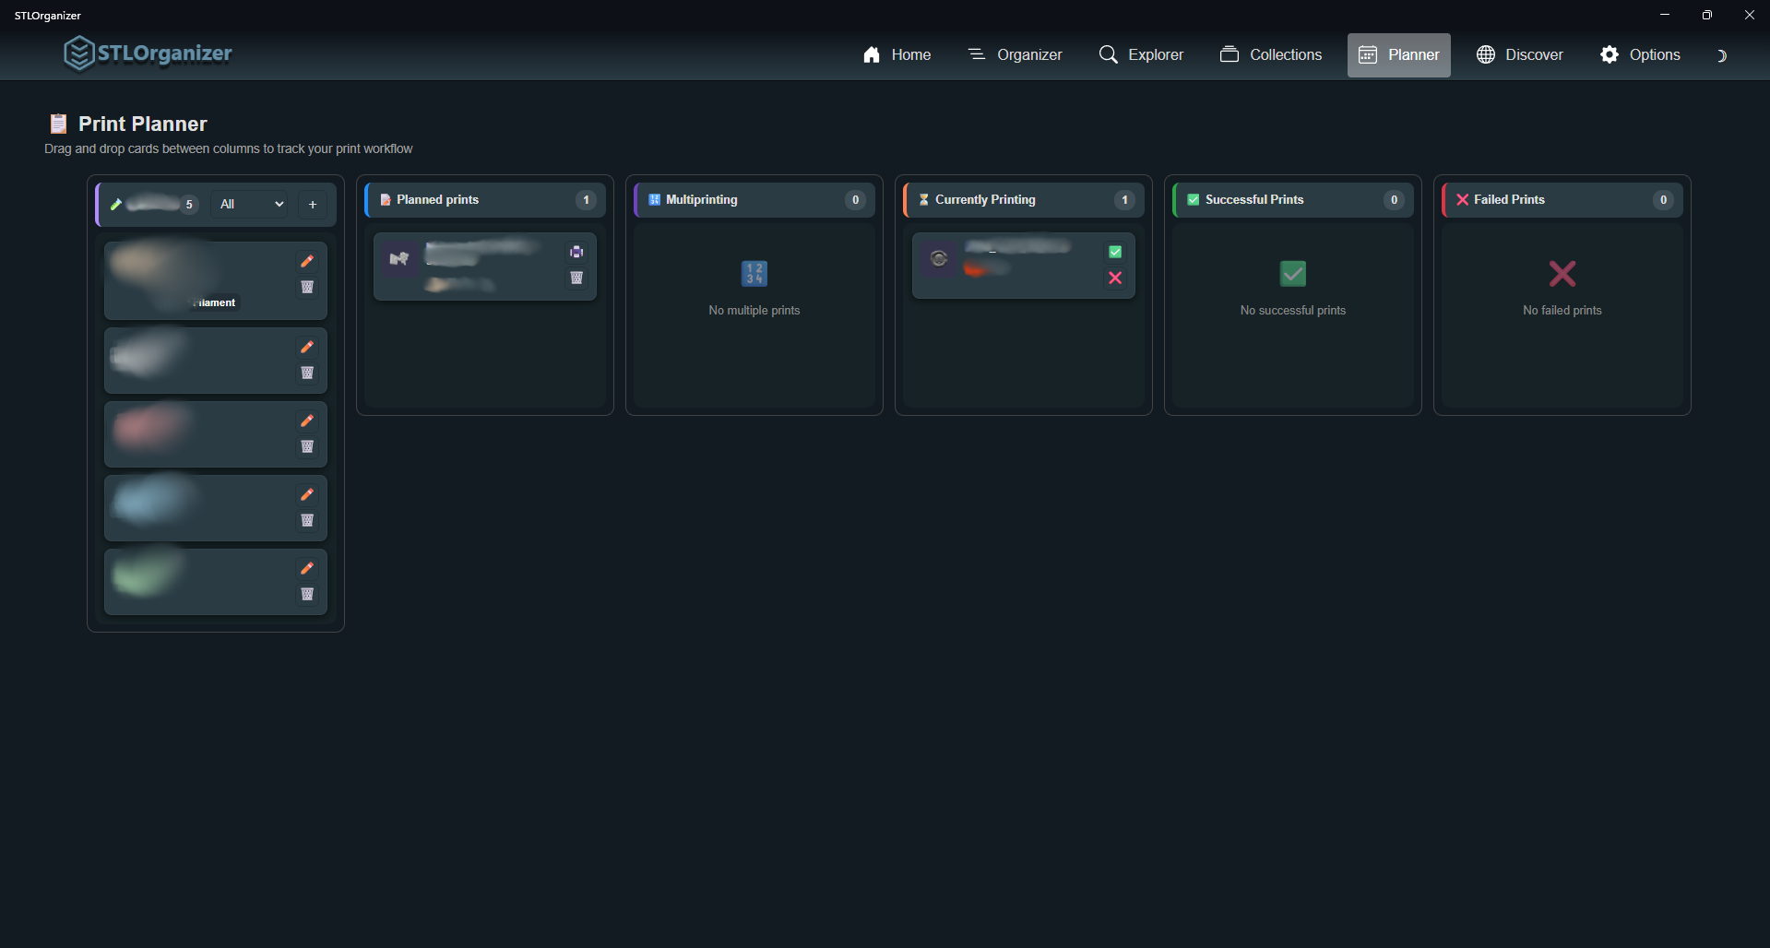
Task: Click the model thumbnail in Currently Printing
Action: 939,259
